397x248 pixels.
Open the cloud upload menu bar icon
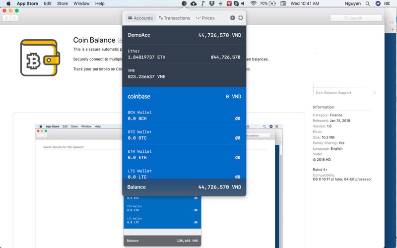(x=194, y=3)
